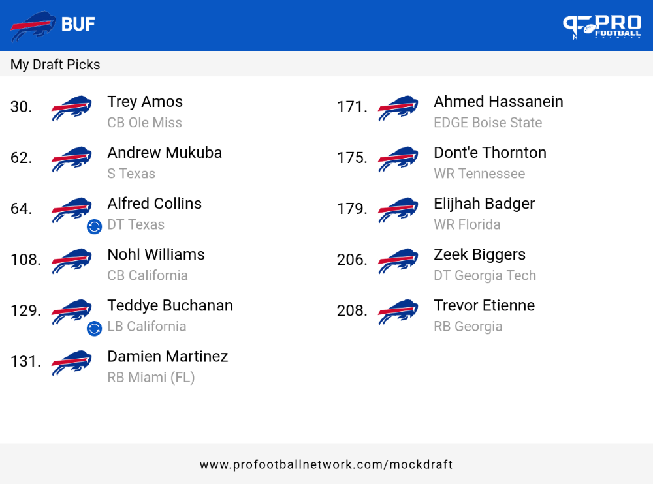Click the My Draft Picks heading
Image resolution: width=653 pixels, height=484 pixels.
click(x=56, y=65)
